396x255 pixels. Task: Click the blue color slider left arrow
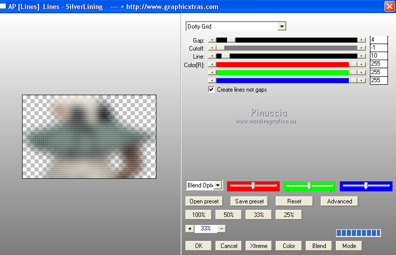pos(212,81)
